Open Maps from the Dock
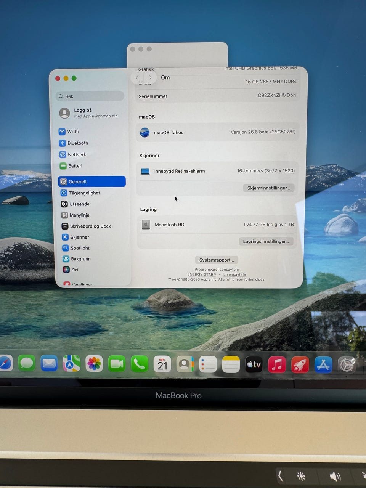Image resolution: width=366 pixels, height=488 pixels. coord(71,363)
